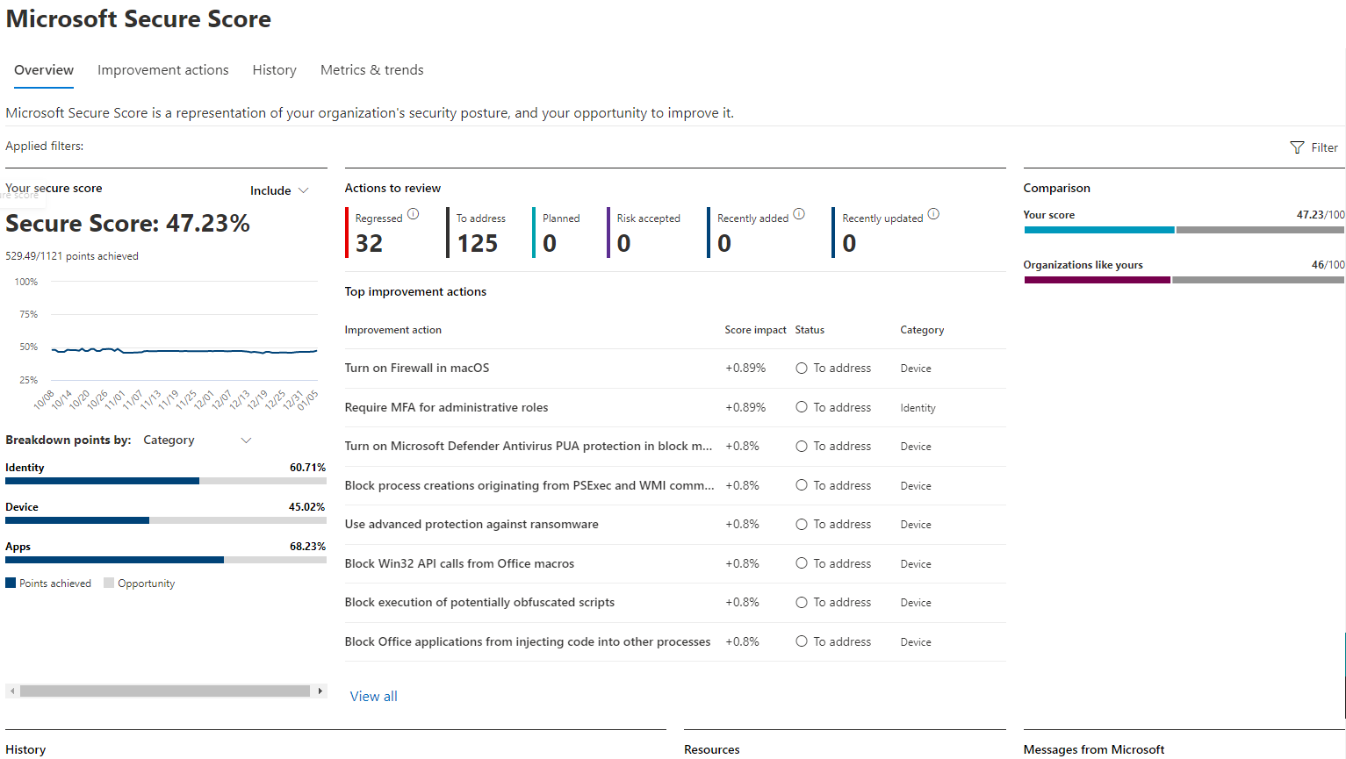
Task: Click the View all link
Action: [373, 696]
